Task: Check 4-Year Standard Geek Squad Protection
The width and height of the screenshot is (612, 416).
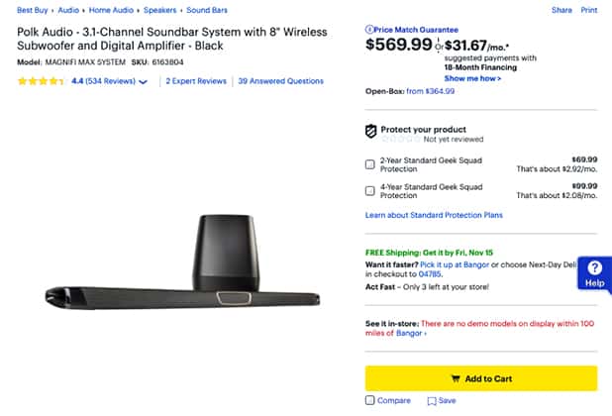Action: (370, 190)
